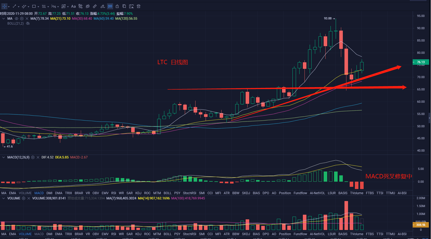Viewport: 431px width, 239px height.
Task: Select Position tab under the volume chart
Action: click(x=285, y=234)
